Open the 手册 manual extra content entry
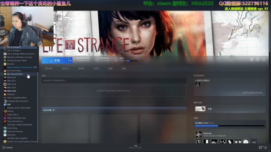 tap(230, 109)
